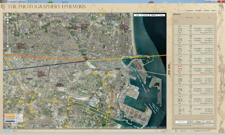Click the yellow Sunrise legend swatch

point(10,115)
